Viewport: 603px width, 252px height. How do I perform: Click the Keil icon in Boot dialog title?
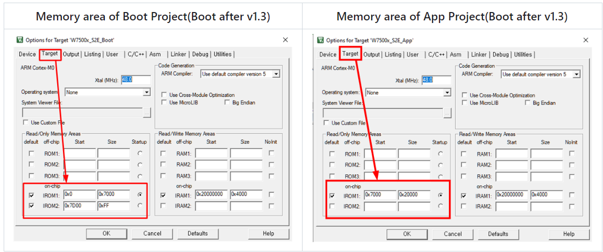point(19,40)
